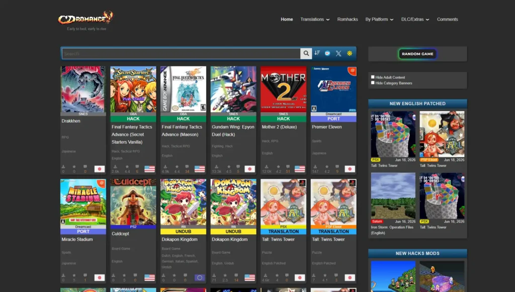
Task: Expand the By Platform dropdown menu
Action: [x=379, y=20]
